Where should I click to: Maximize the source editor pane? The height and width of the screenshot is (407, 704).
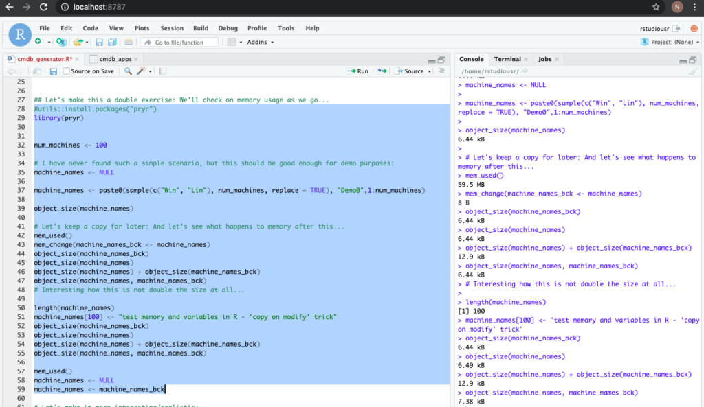tap(442, 60)
